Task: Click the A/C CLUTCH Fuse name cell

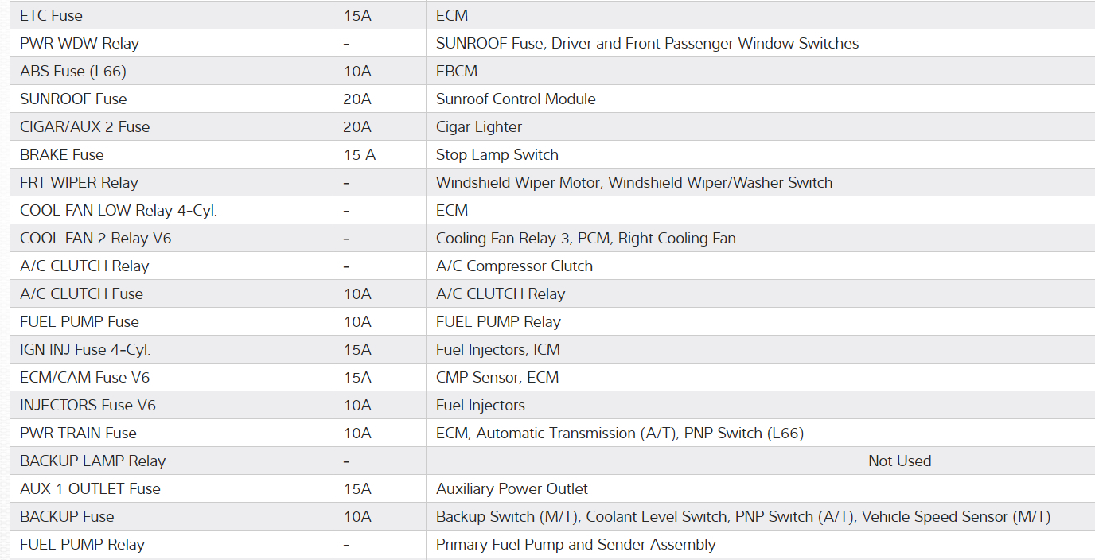Action: click(81, 294)
